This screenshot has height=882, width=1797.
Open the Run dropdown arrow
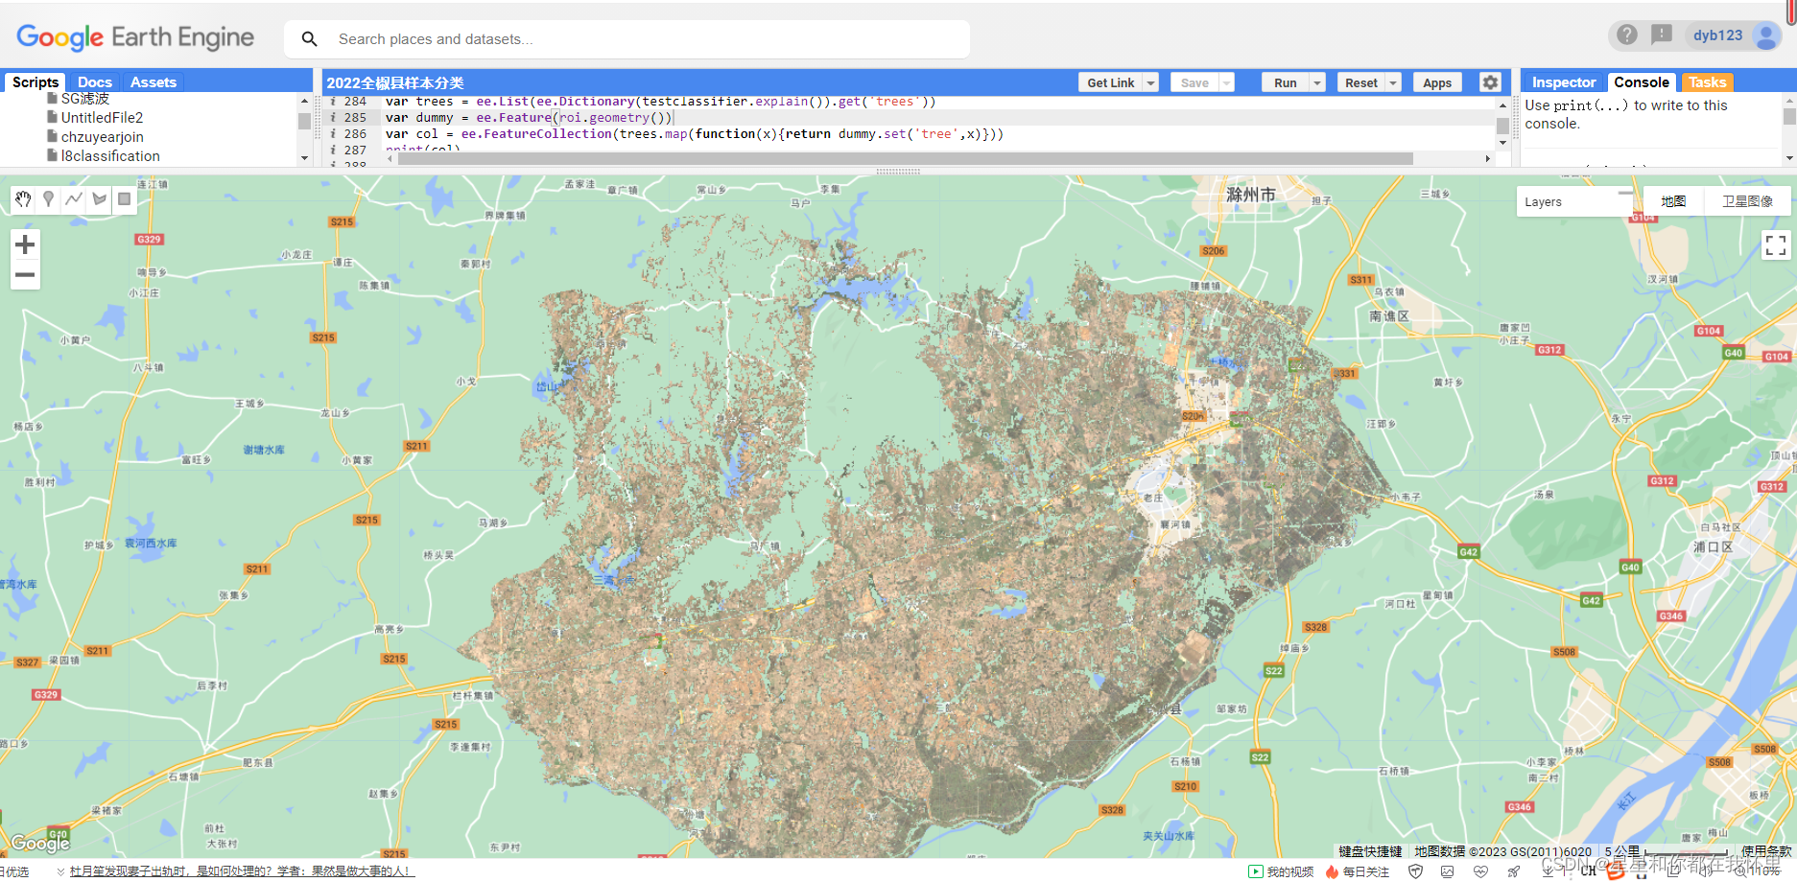1317,83
